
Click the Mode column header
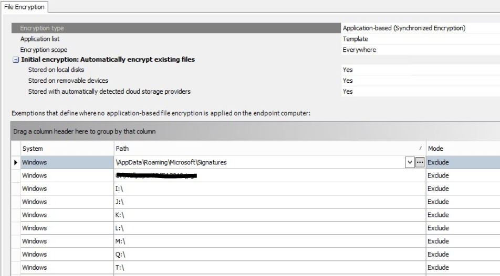(x=463, y=149)
